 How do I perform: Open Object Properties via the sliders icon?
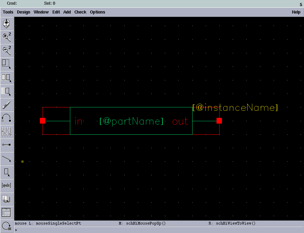7,132
